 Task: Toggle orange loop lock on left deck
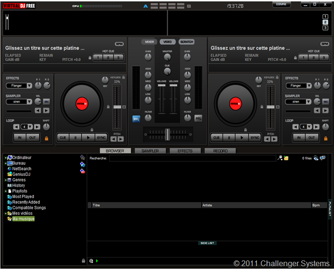point(47,139)
